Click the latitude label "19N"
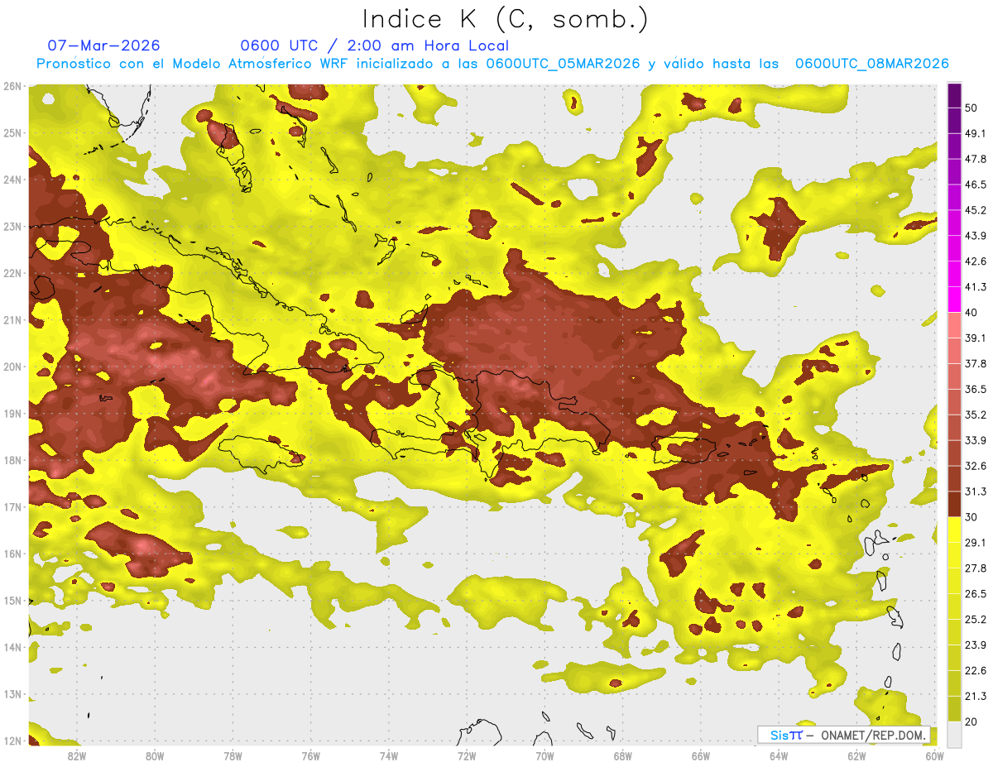The image size is (993, 767). tap(12, 414)
